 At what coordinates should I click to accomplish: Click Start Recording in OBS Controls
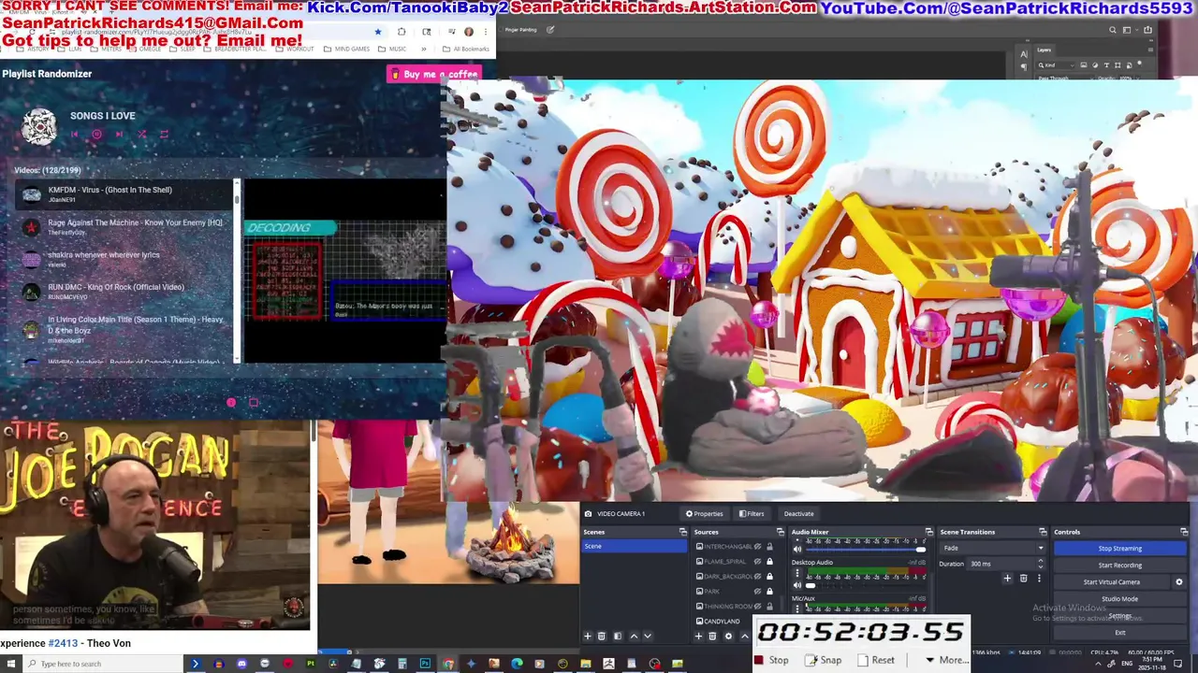click(x=1119, y=566)
